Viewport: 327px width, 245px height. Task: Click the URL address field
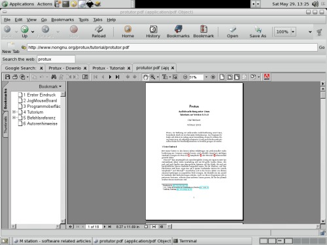pos(172,47)
